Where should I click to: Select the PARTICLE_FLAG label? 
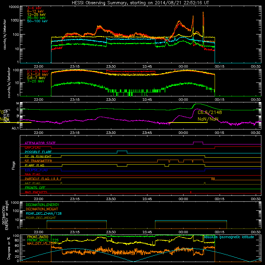pyautogui.click(x=37, y=179)
